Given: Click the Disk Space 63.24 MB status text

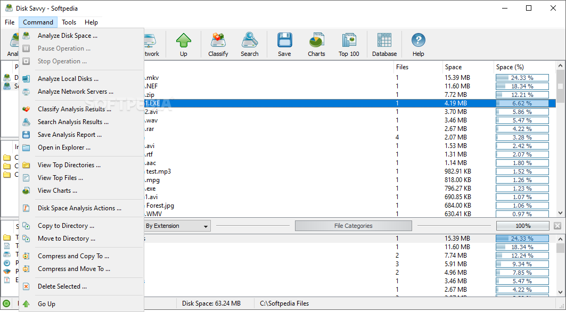Looking at the screenshot, I should point(211,303).
